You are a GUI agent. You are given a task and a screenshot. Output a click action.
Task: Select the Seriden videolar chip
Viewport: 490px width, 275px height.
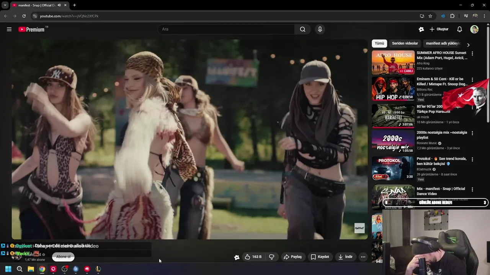click(405, 44)
